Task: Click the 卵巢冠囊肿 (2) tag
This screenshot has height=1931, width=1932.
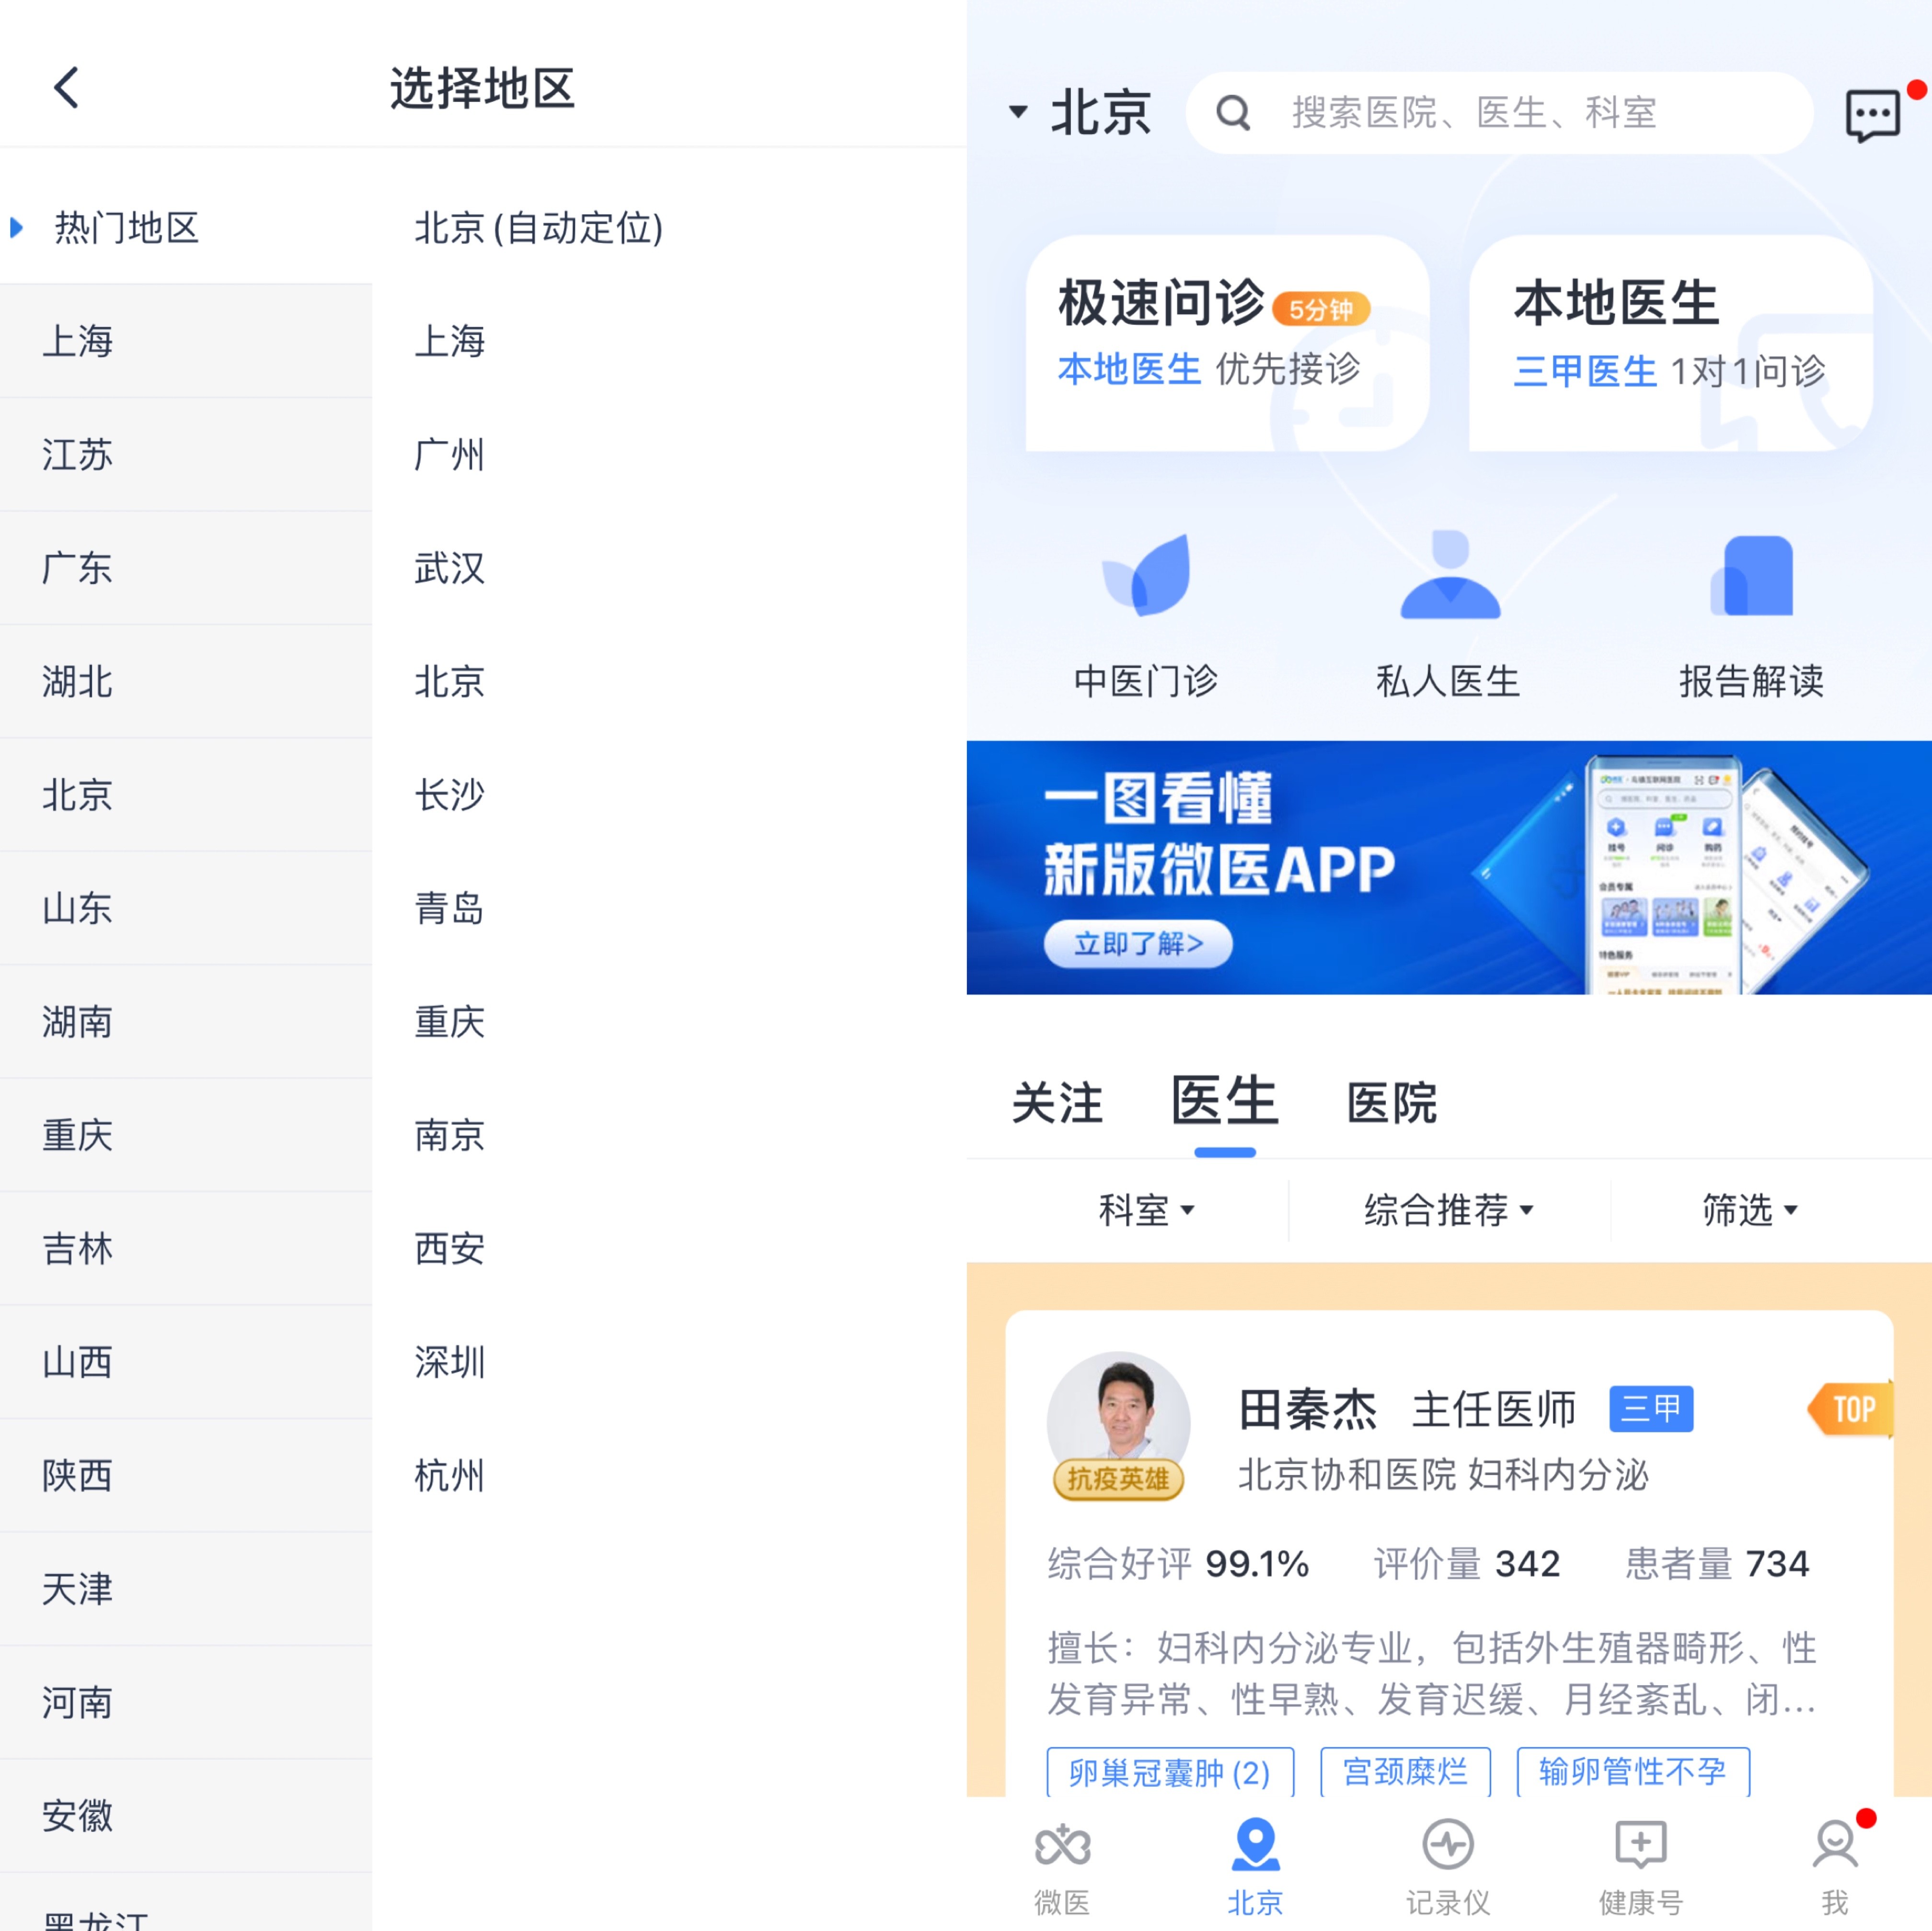Action: point(1169,1773)
